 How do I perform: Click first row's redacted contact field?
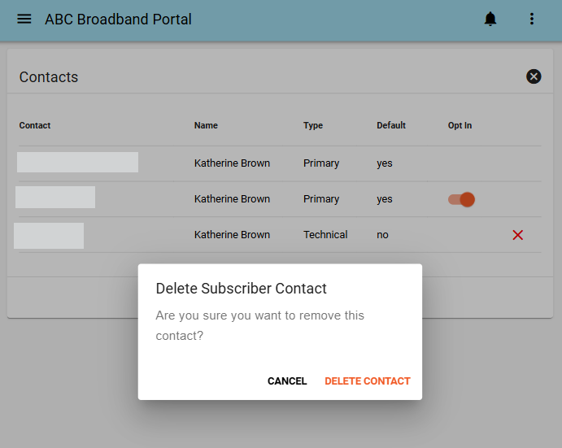(x=77, y=162)
